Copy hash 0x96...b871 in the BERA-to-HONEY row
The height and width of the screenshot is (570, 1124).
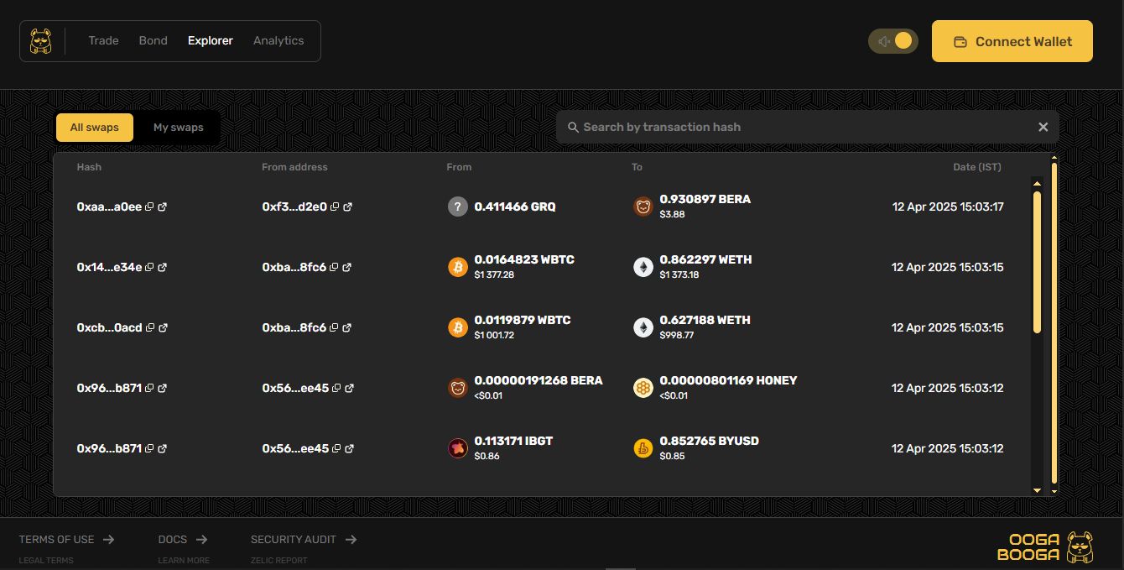pyautogui.click(x=149, y=389)
